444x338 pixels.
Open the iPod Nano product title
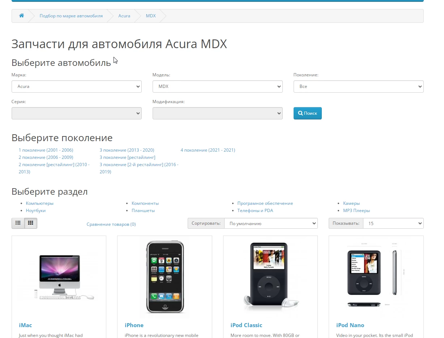point(350,325)
